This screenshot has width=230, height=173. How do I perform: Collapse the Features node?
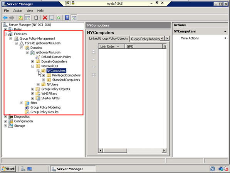(x=5, y=34)
